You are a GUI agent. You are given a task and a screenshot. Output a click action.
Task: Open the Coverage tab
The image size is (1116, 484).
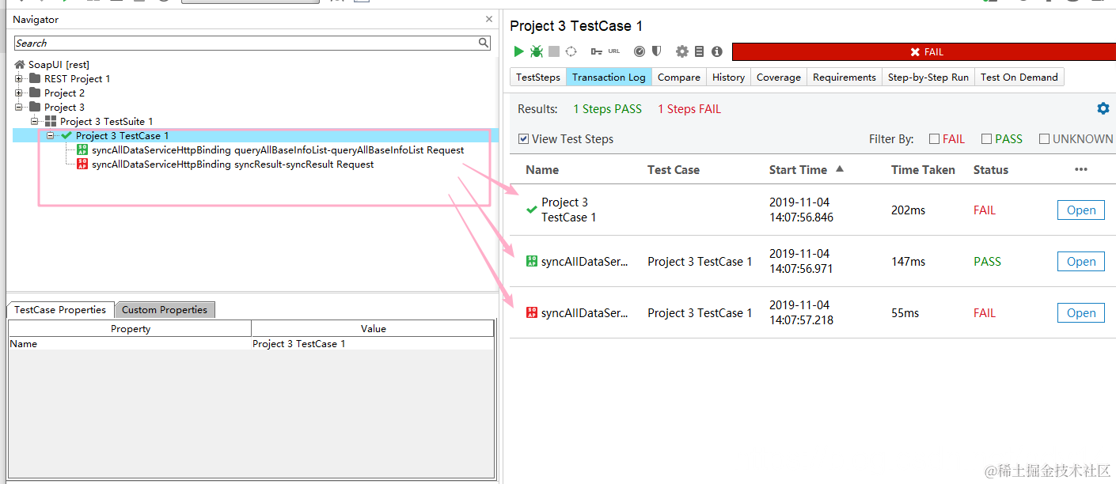[x=779, y=77]
